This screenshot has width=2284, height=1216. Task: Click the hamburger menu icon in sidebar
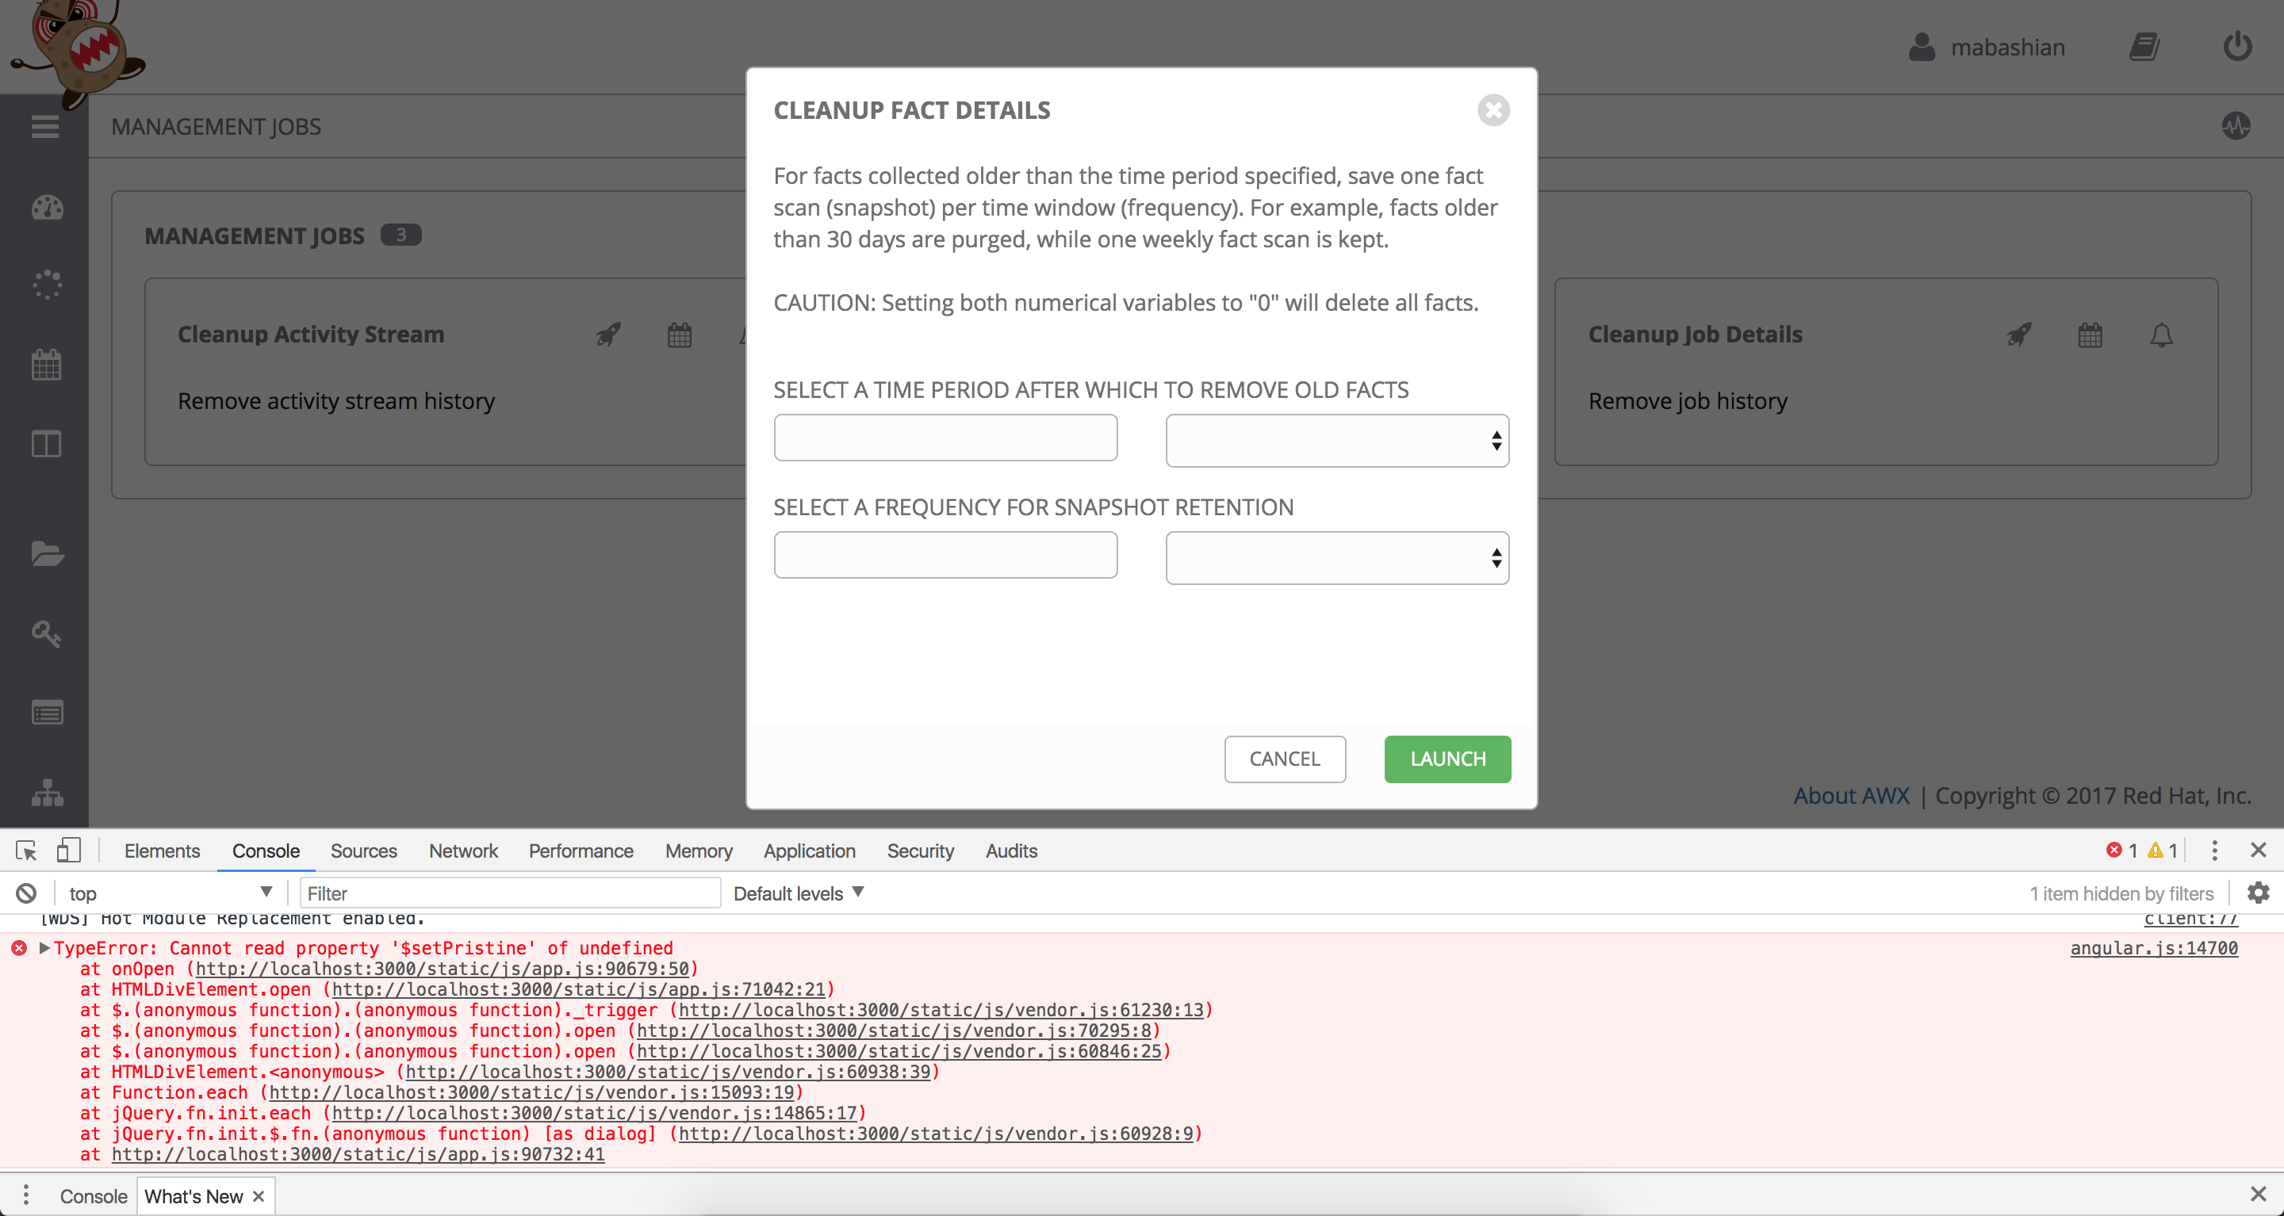44,127
